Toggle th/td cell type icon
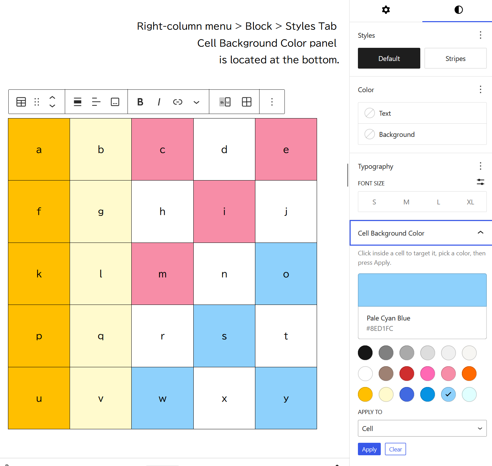The width and height of the screenshot is (492, 466). tap(225, 102)
